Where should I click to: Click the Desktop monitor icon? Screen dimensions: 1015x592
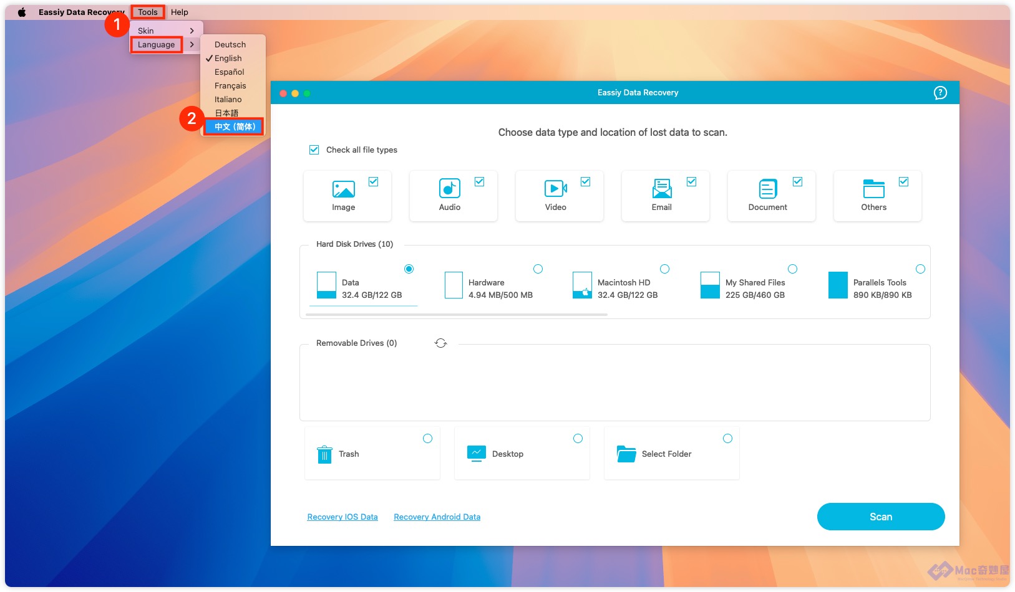point(477,454)
